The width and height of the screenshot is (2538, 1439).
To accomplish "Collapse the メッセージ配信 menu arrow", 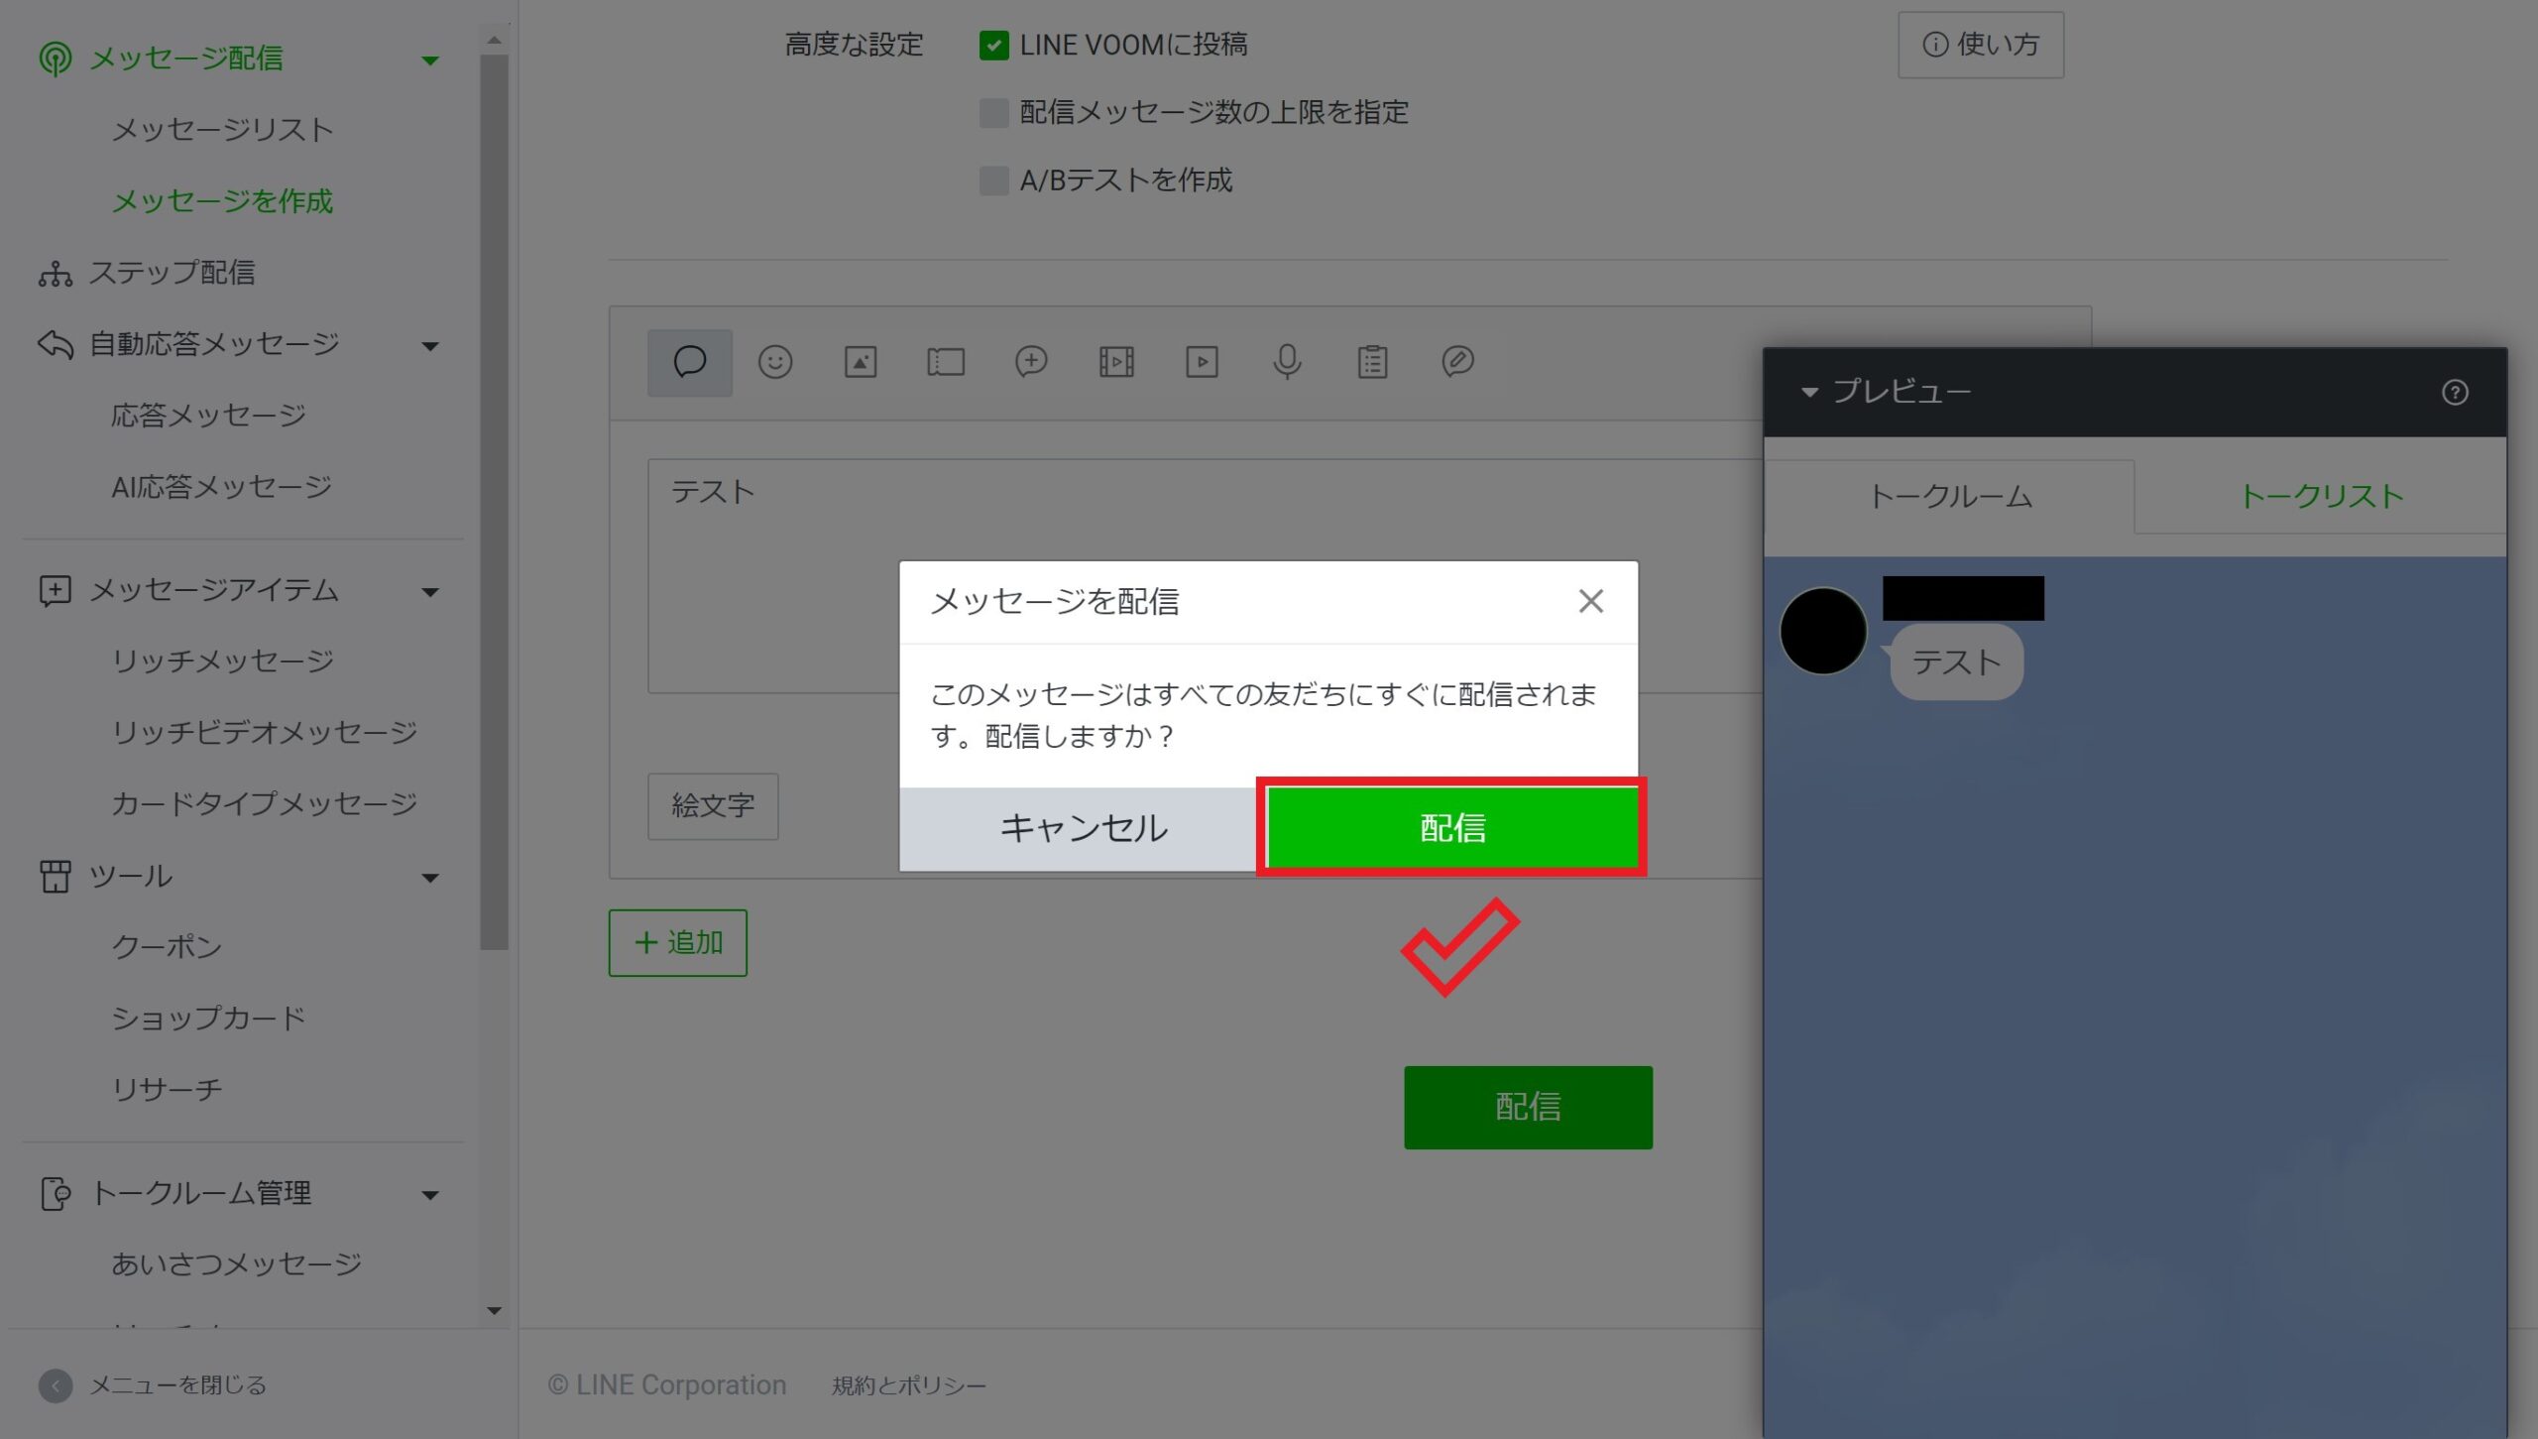I will 430,60.
